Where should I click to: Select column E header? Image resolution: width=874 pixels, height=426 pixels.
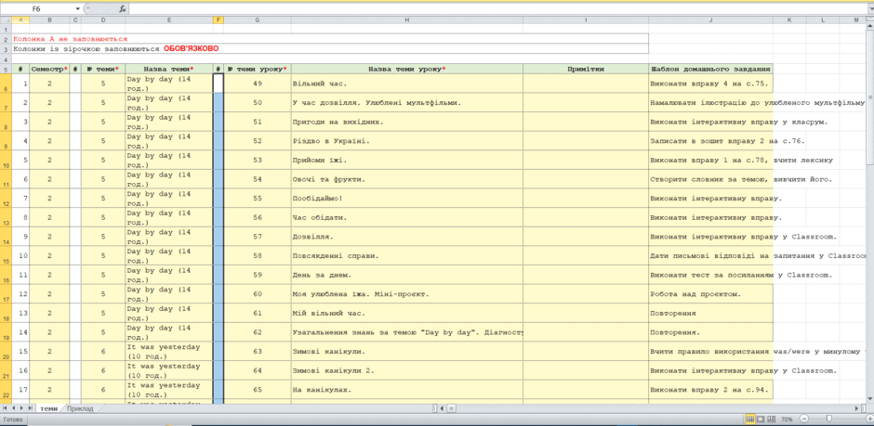(169, 20)
